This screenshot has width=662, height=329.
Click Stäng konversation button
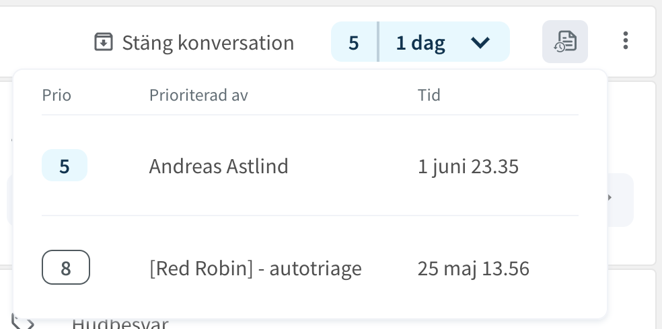194,42
